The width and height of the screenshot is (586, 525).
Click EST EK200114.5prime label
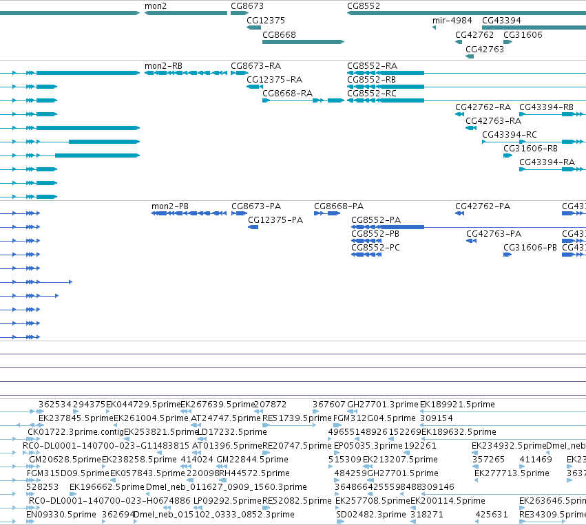click(x=448, y=501)
